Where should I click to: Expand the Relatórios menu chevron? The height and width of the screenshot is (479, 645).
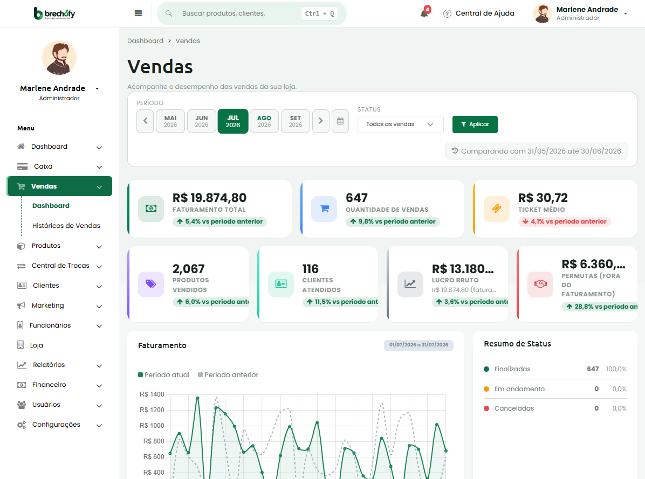99,366
